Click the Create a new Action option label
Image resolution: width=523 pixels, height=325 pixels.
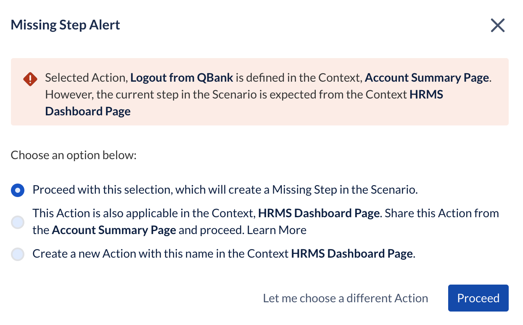click(160, 254)
